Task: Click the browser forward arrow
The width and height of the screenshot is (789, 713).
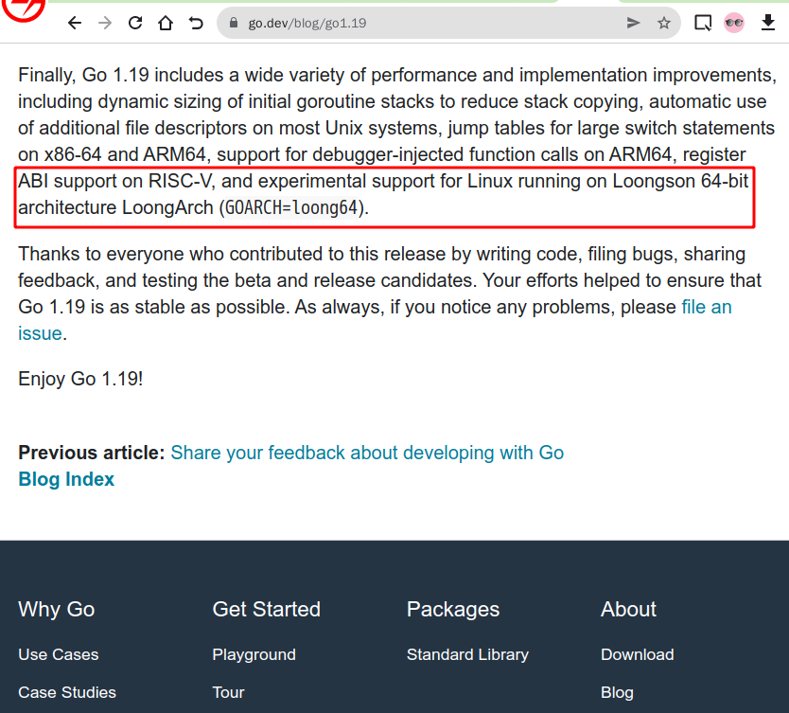Action: click(x=105, y=23)
